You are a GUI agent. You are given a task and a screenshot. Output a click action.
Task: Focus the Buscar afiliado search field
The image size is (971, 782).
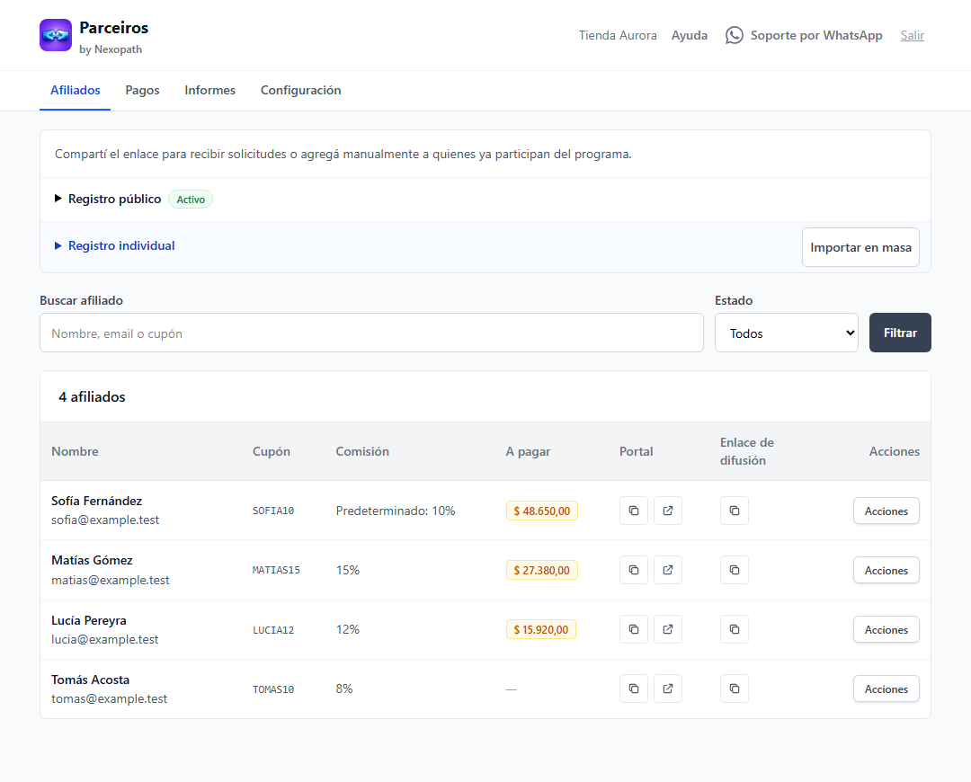pyautogui.click(x=371, y=333)
